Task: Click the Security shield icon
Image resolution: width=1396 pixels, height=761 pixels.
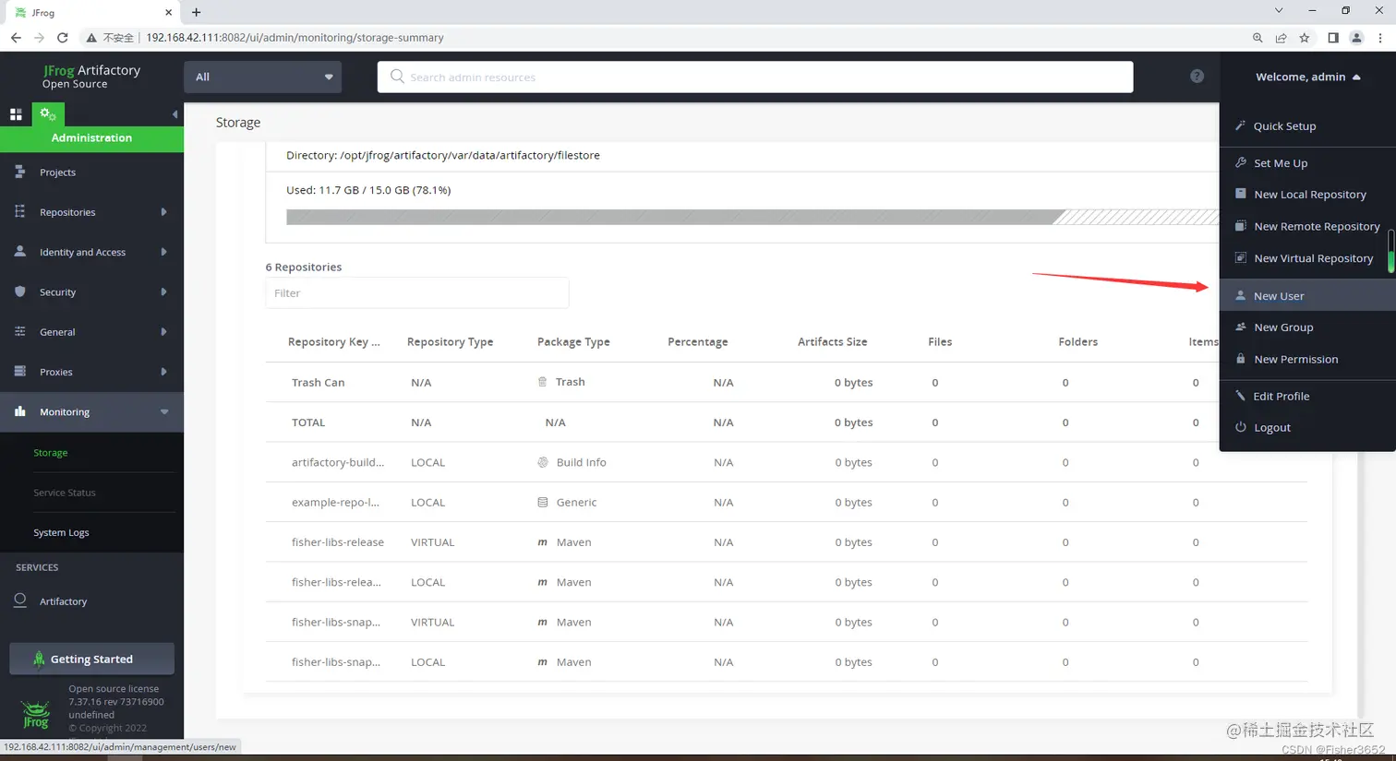Action: [19, 291]
